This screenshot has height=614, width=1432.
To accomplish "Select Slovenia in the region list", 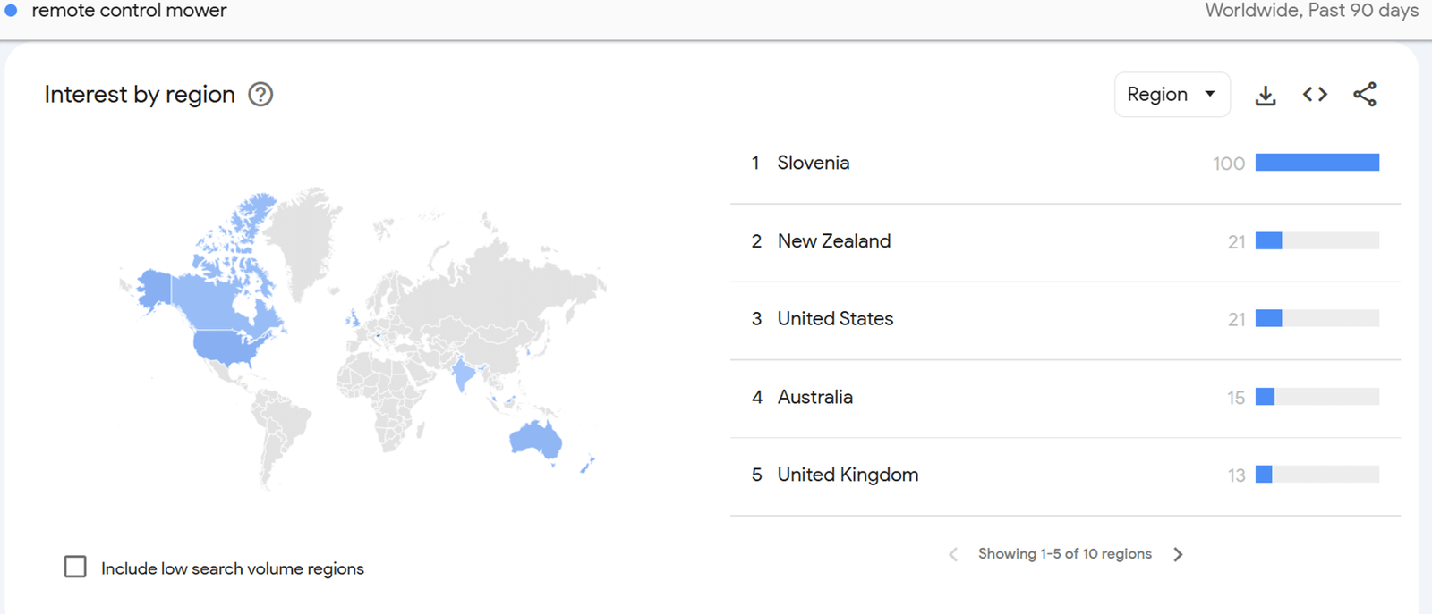I will pos(813,163).
